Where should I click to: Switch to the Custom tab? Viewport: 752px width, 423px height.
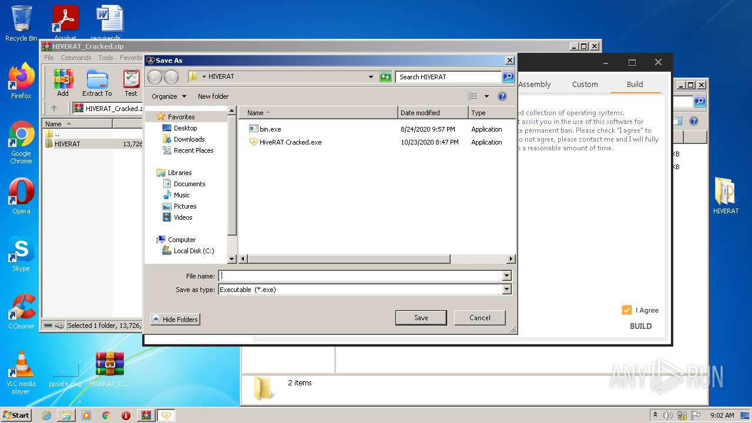585,84
